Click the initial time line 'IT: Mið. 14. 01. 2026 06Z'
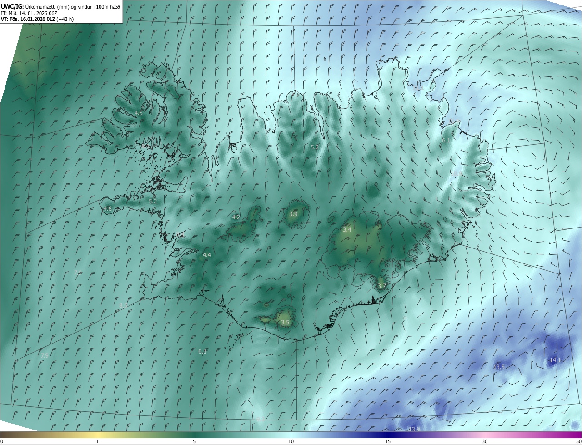 [x=29, y=13]
